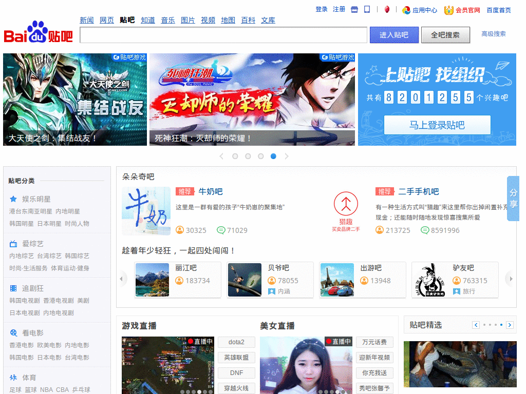Click the dota2 game tag
The height and width of the screenshot is (394, 526).
pyautogui.click(x=236, y=342)
